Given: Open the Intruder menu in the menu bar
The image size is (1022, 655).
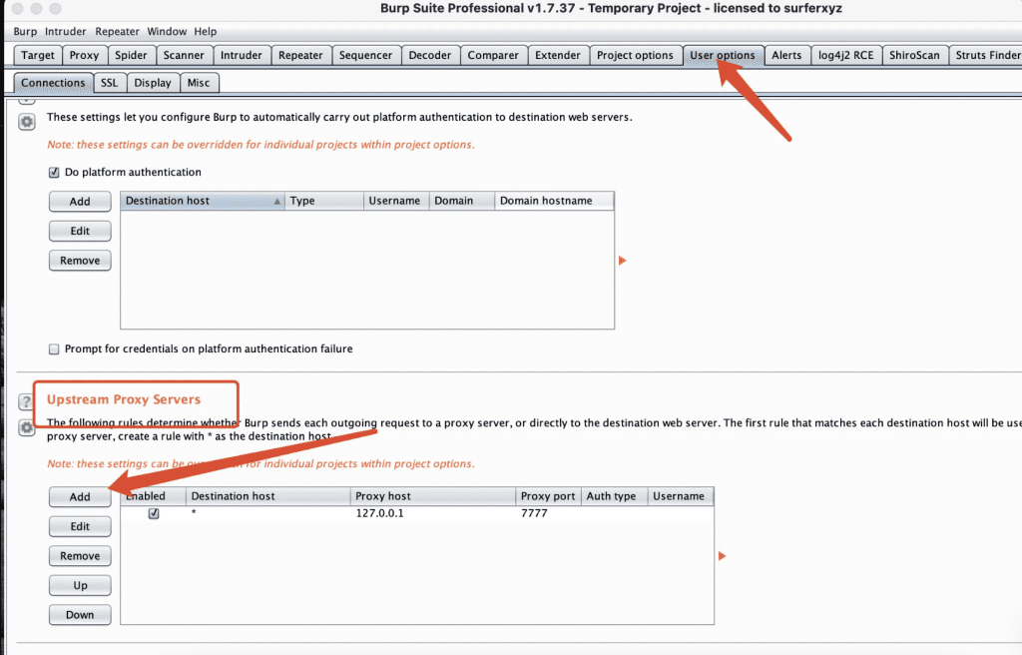Looking at the screenshot, I should pyautogui.click(x=65, y=31).
